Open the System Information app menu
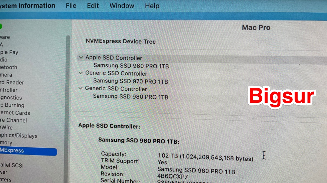Viewport: 327px width, 183px height. (x=28, y=6)
